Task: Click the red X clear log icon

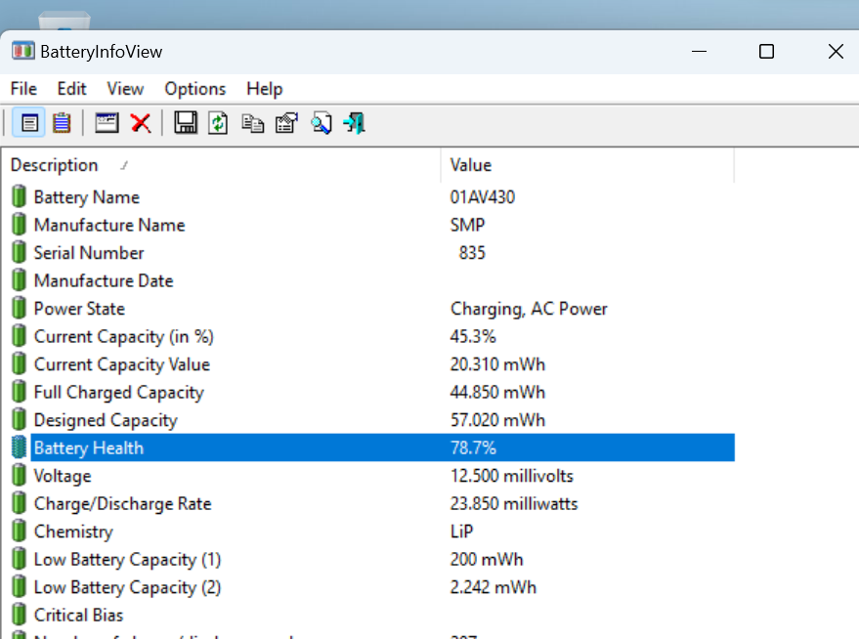Action: tap(141, 123)
